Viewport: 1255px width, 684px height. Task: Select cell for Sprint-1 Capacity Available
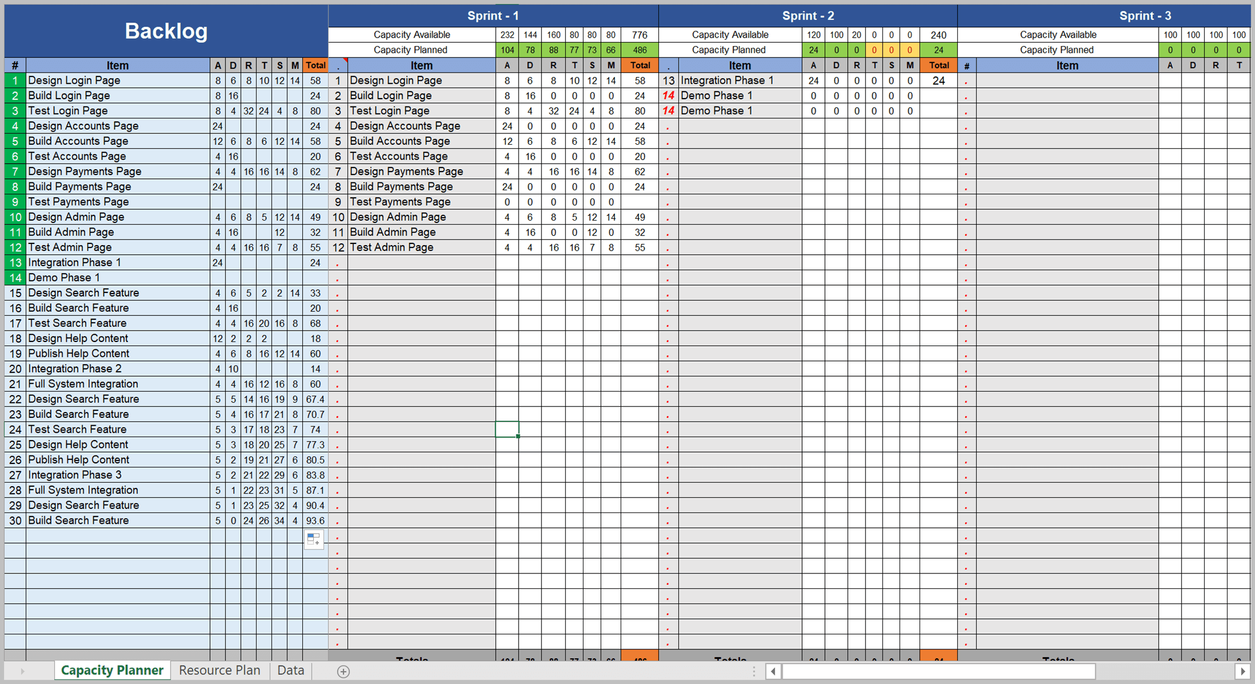[414, 34]
